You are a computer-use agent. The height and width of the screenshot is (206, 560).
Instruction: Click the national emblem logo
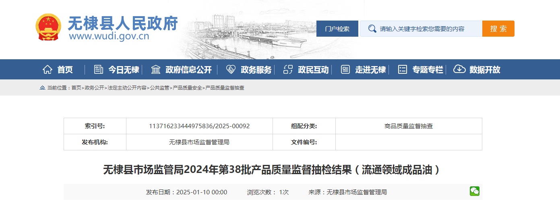coord(49,27)
